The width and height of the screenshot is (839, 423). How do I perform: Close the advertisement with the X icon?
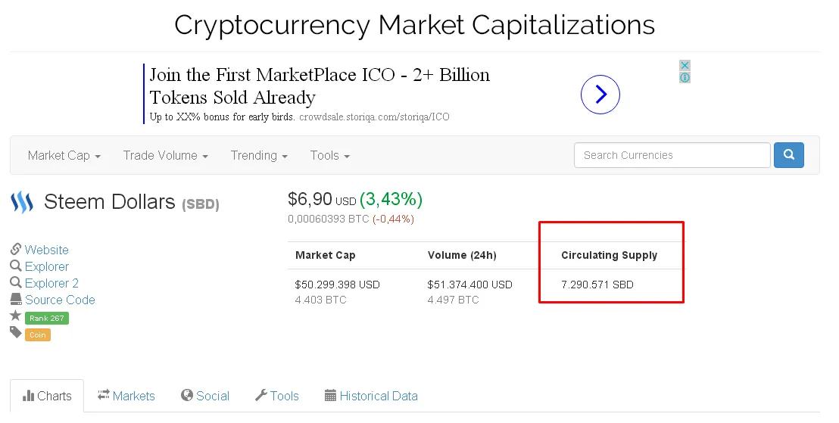(685, 65)
